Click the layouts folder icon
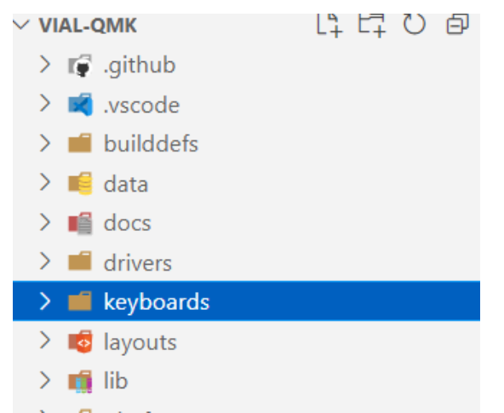504x413 pixels. (80, 341)
